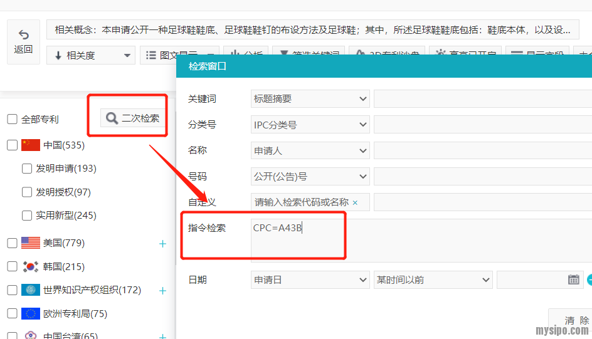Select the 韩国(215) checkbox
592x339 pixels.
[12, 266]
